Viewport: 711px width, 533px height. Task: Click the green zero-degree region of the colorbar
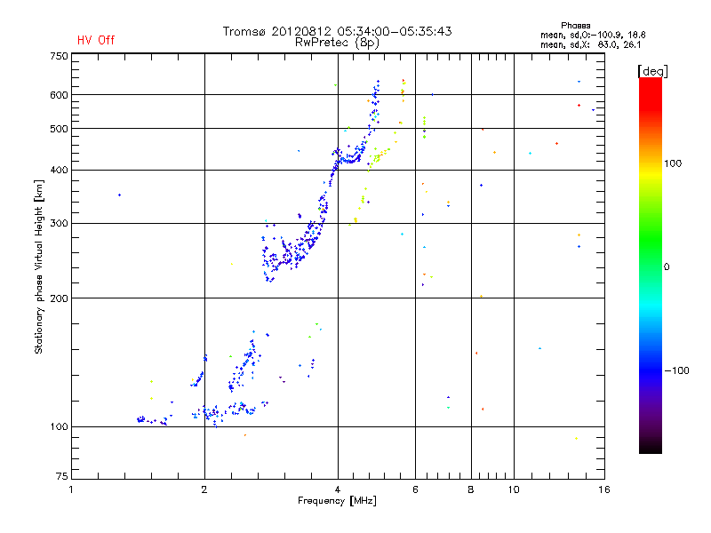click(651, 266)
